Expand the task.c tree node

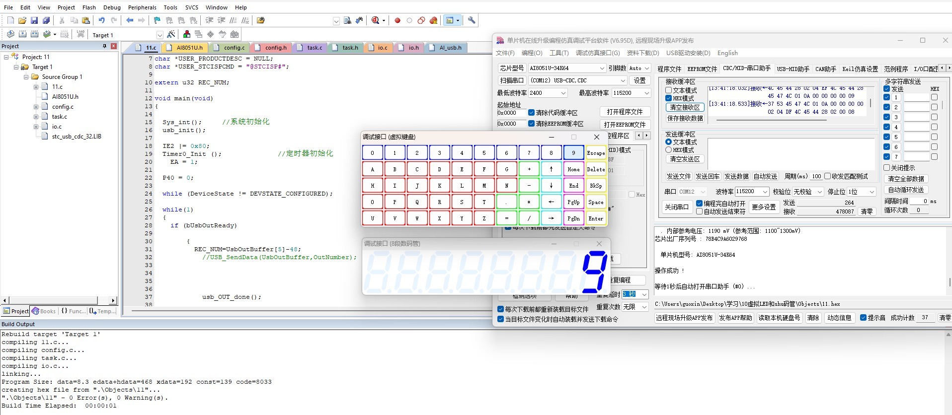(36, 117)
